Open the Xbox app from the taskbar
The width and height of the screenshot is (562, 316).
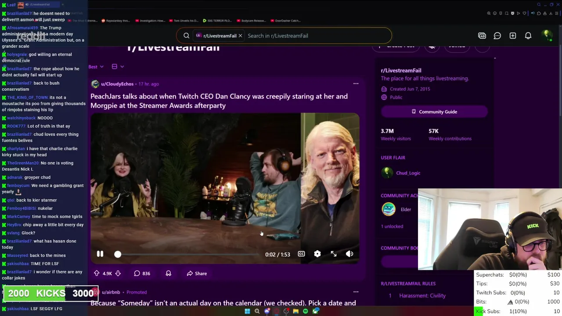pos(315,311)
